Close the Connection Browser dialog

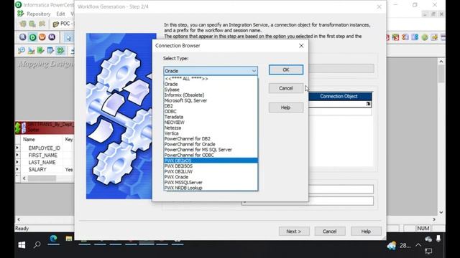301,46
